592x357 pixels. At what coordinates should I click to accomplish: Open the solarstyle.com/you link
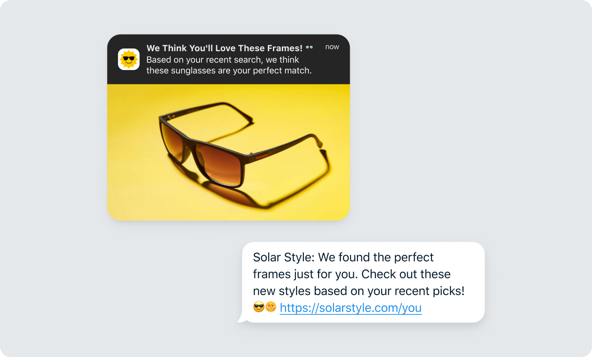pyautogui.click(x=351, y=308)
